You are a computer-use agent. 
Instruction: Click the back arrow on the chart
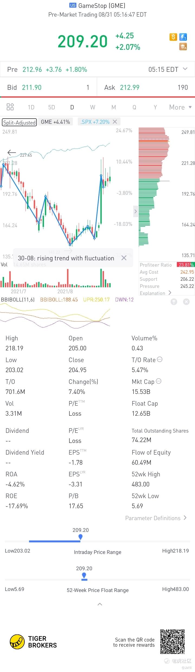12,153
